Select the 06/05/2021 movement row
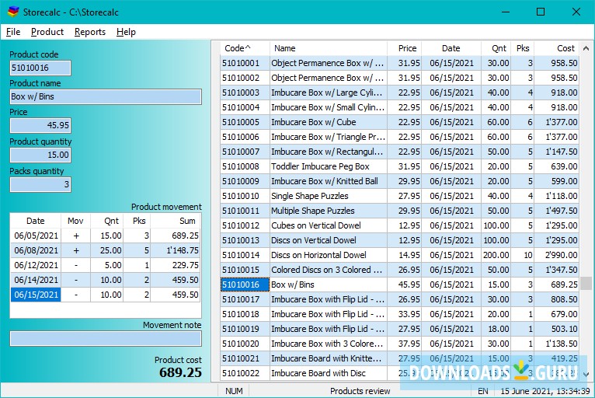595x398 pixels. click(35, 236)
